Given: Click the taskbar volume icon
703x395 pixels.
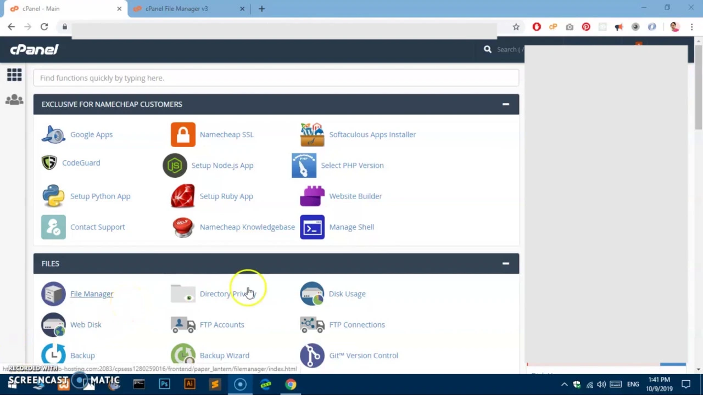Looking at the screenshot, I should click(601, 385).
